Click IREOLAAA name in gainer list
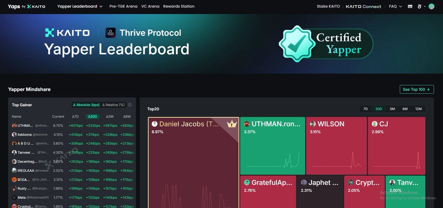 [25, 170]
